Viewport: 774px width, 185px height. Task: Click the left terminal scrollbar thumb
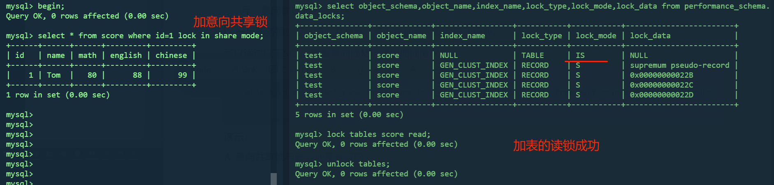(x=273, y=179)
